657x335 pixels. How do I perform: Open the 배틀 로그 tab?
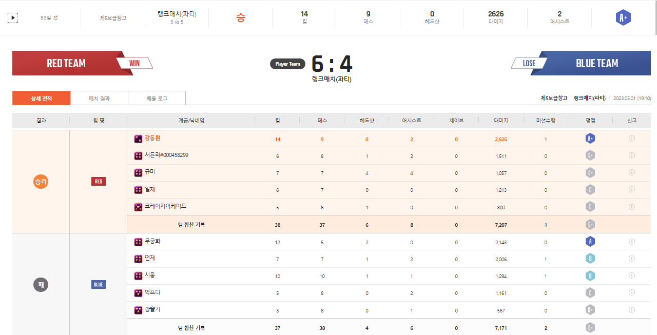[157, 98]
